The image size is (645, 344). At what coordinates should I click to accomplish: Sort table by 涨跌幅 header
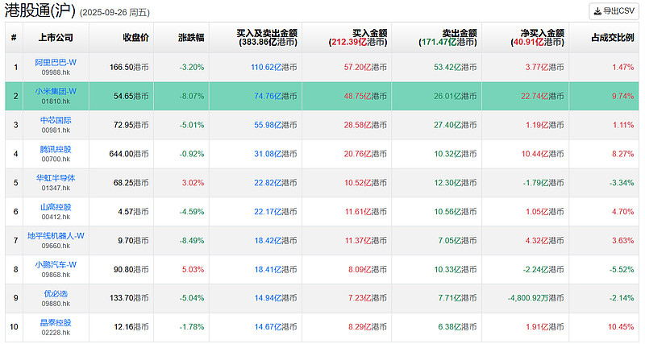coord(191,37)
